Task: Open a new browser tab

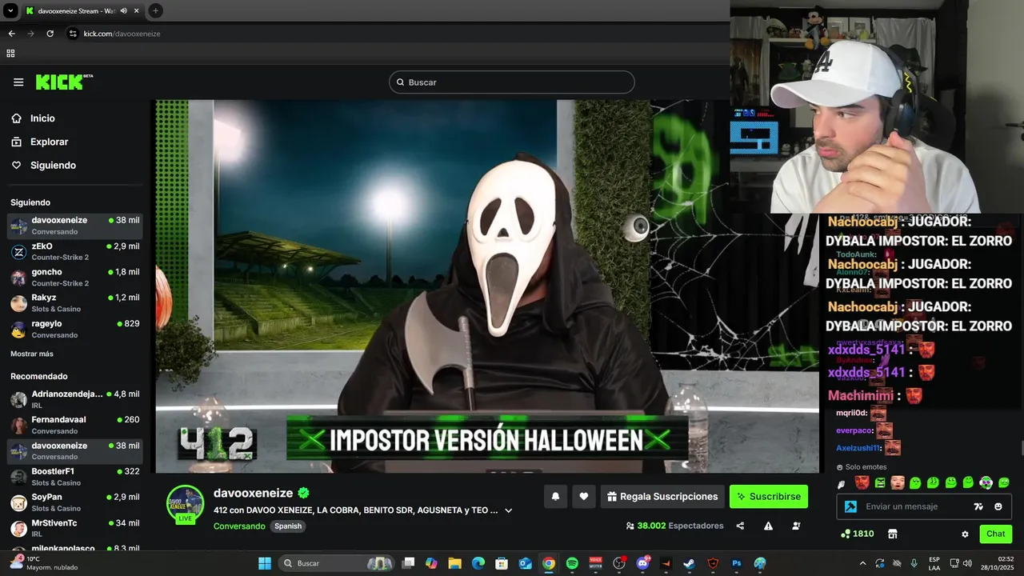Action: [155, 10]
